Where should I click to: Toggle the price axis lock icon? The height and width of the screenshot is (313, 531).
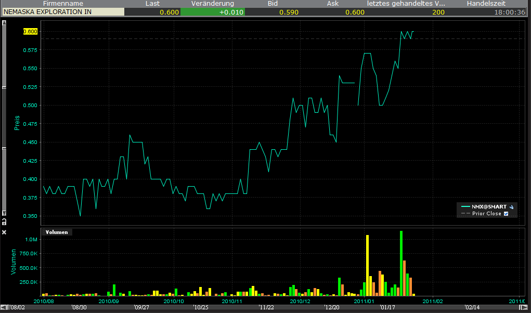4,221
